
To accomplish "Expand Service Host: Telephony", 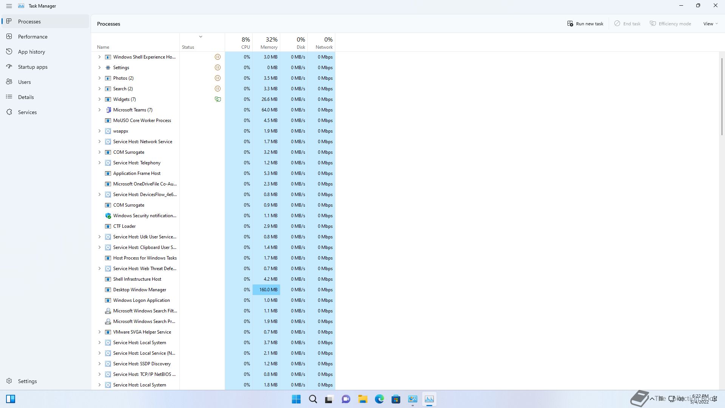I will tap(99, 163).
